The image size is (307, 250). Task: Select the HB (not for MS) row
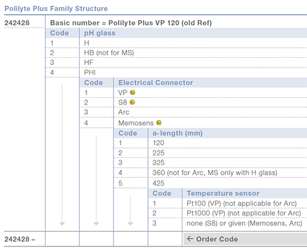[x=176, y=53]
